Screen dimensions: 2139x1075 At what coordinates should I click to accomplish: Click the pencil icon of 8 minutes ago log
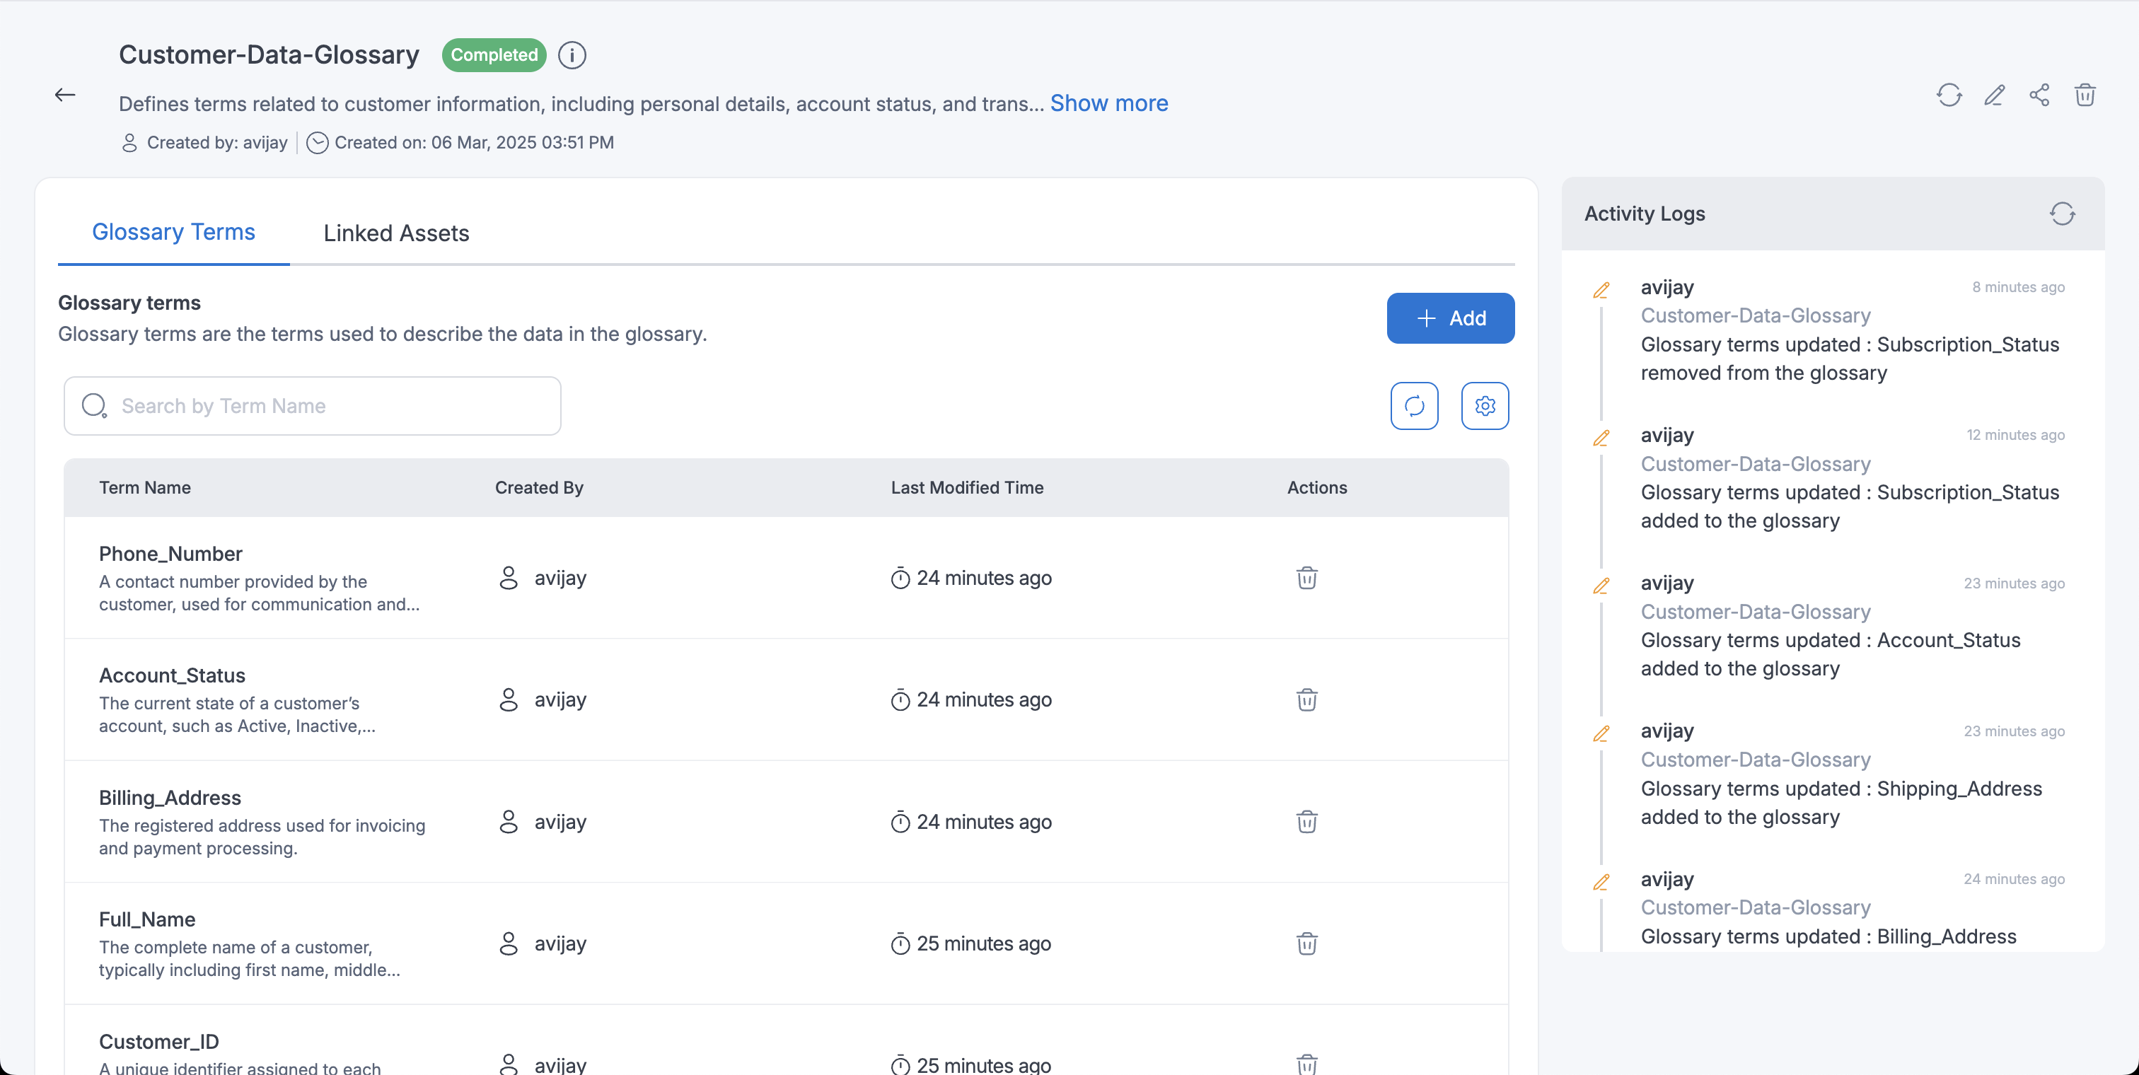[1601, 290]
